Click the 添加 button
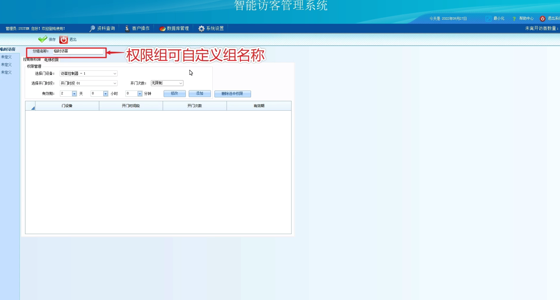The width and height of the screenshot is (560, 300). [200, 93]
